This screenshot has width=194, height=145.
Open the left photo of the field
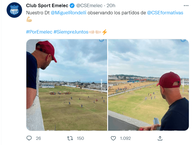67,85
